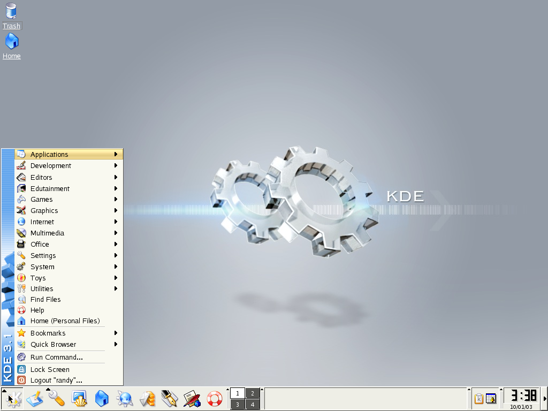Screen dimensions: 548x411
Task: Expand the Applications submenu
Action: click(69, 154)
